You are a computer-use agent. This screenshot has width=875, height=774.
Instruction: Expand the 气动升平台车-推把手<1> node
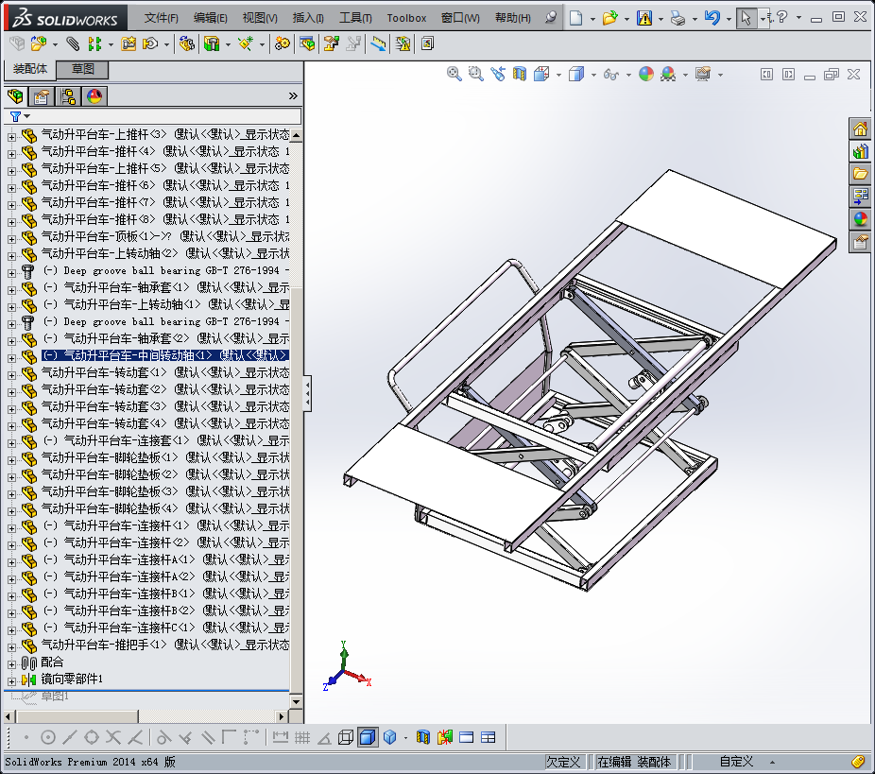[x=11, y=646]
